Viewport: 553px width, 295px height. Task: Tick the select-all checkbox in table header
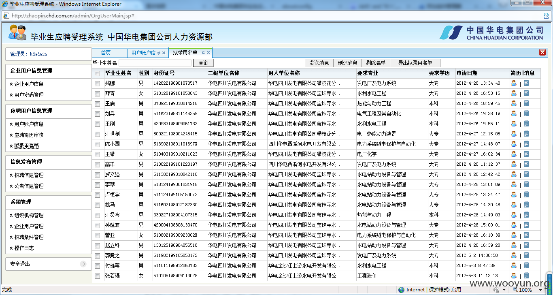(x=97, y=73)
